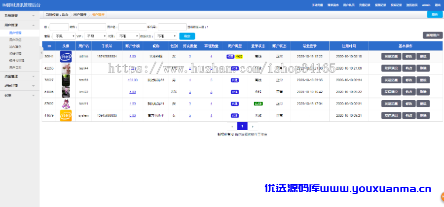Click 修改 for user test22
Image resolution: width=444 pixels, height=207 pixels.
click(x=409, y=92)
